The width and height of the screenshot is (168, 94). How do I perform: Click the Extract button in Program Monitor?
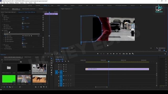click(x=127, y=54)
